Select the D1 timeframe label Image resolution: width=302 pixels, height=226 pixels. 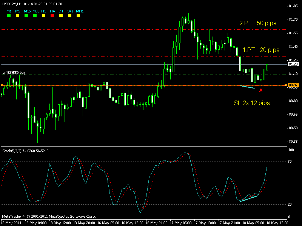point(61,11)
